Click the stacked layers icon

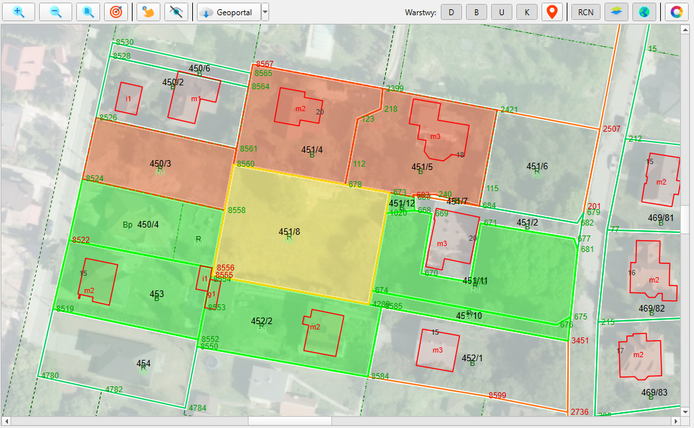616,12
